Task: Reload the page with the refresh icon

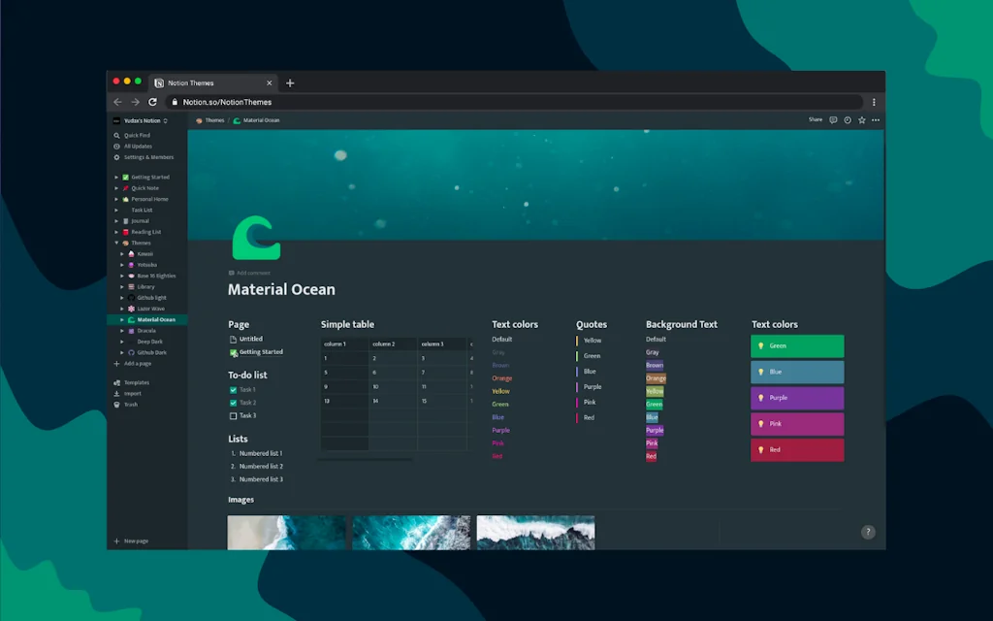Action: 152,102
